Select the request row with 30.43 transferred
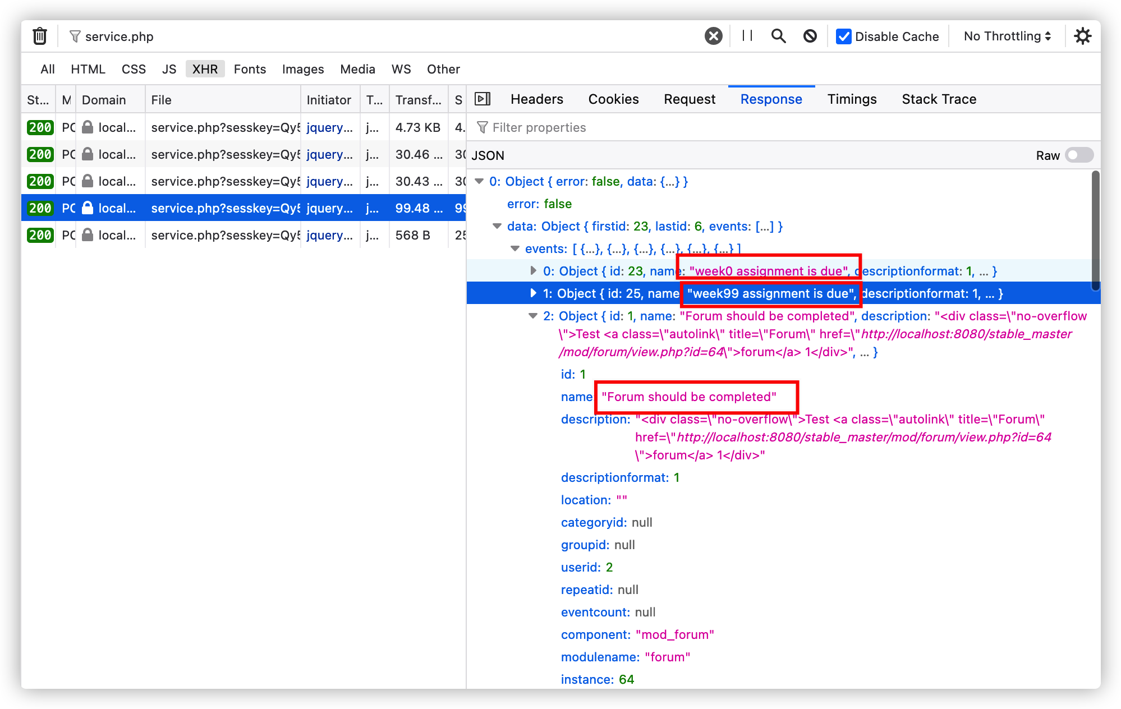This screenshot has width=1121, height=709. (x=244, y=181)
